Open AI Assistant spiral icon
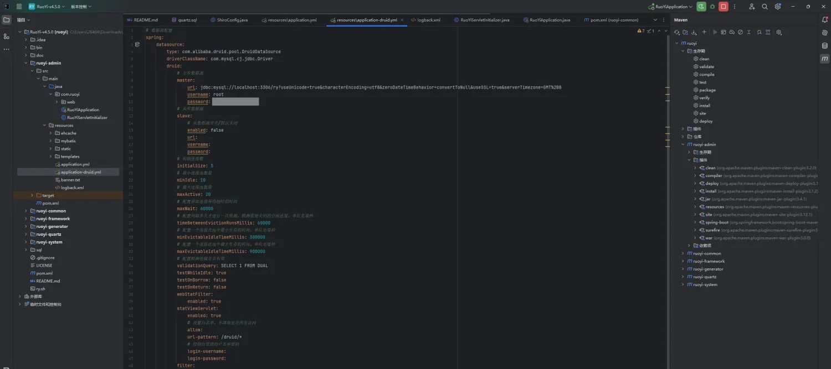This screenshot has height=369, width=831. 824,33
